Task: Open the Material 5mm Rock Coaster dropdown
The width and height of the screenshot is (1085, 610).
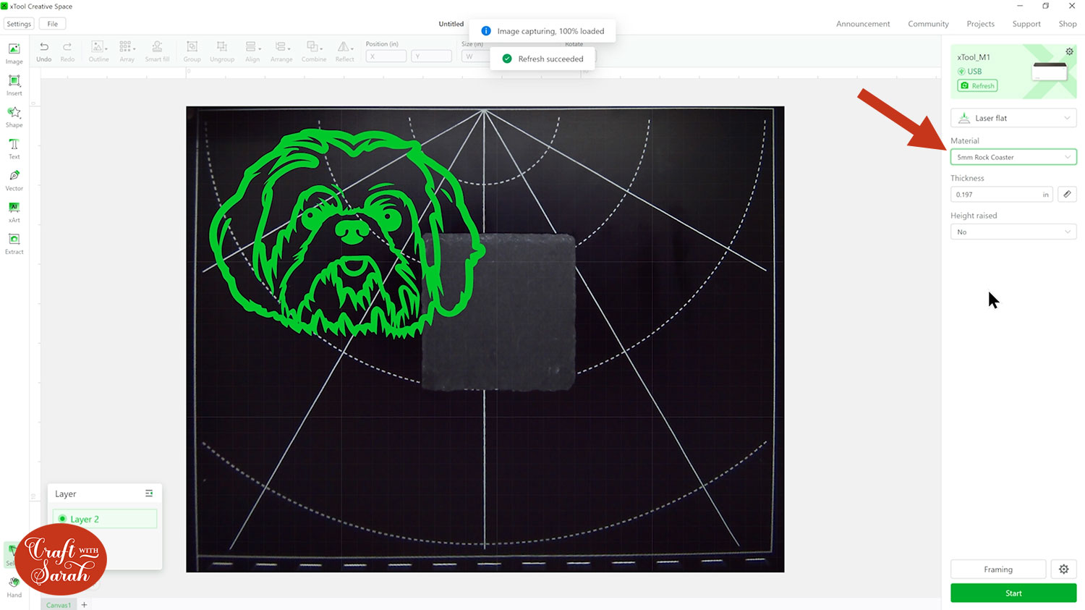Action: pyautogui.click(x=1013, y=157)
